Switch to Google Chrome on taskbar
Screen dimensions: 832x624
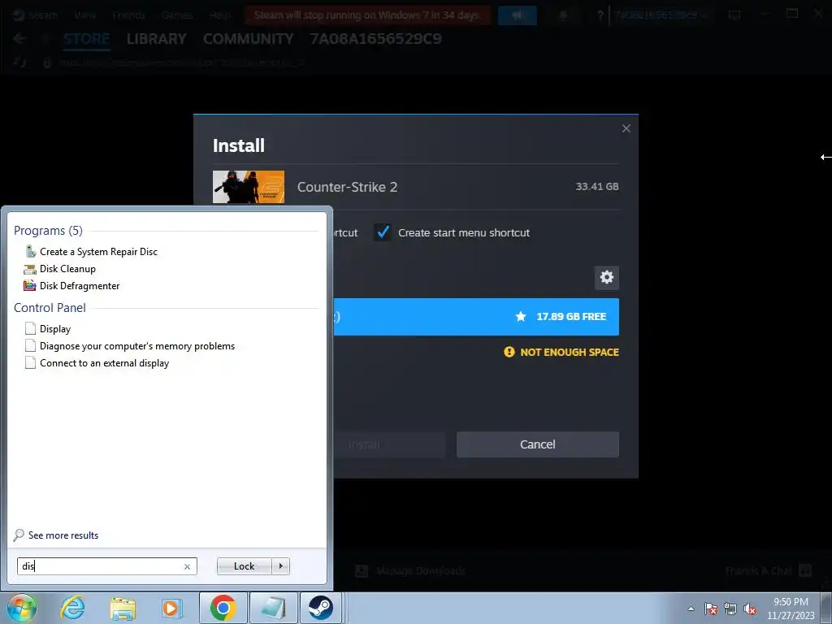[223, 608]
